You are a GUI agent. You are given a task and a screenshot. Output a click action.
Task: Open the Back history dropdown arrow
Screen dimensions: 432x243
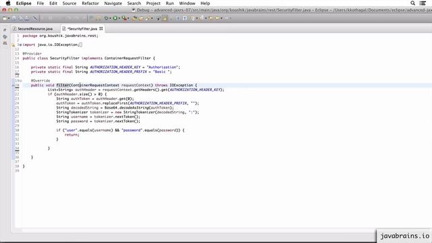click(221, 18)
